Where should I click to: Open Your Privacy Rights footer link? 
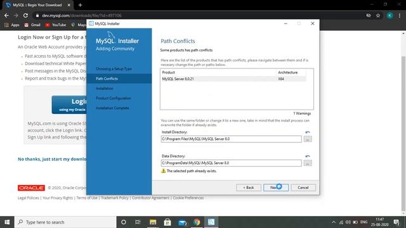point(58,198)
